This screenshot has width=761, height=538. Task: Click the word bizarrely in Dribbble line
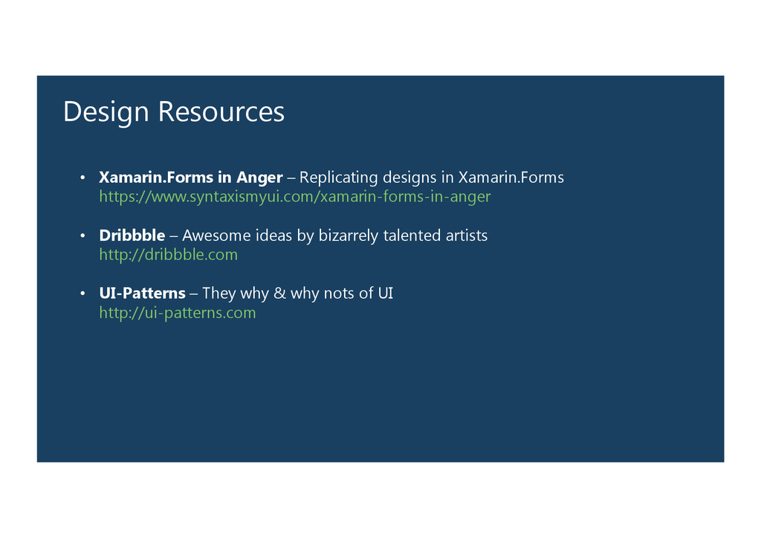point(348,236)
